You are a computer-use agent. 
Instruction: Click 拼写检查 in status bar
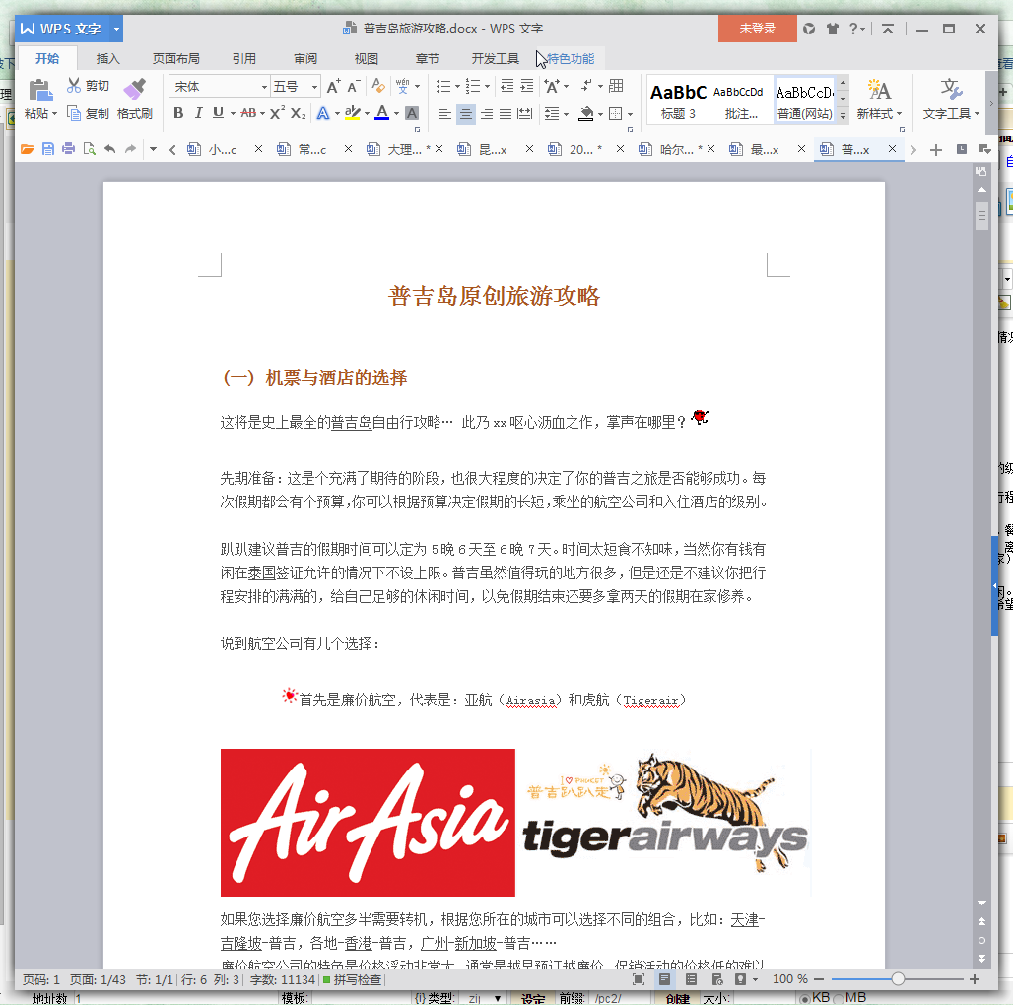(353, 979)
